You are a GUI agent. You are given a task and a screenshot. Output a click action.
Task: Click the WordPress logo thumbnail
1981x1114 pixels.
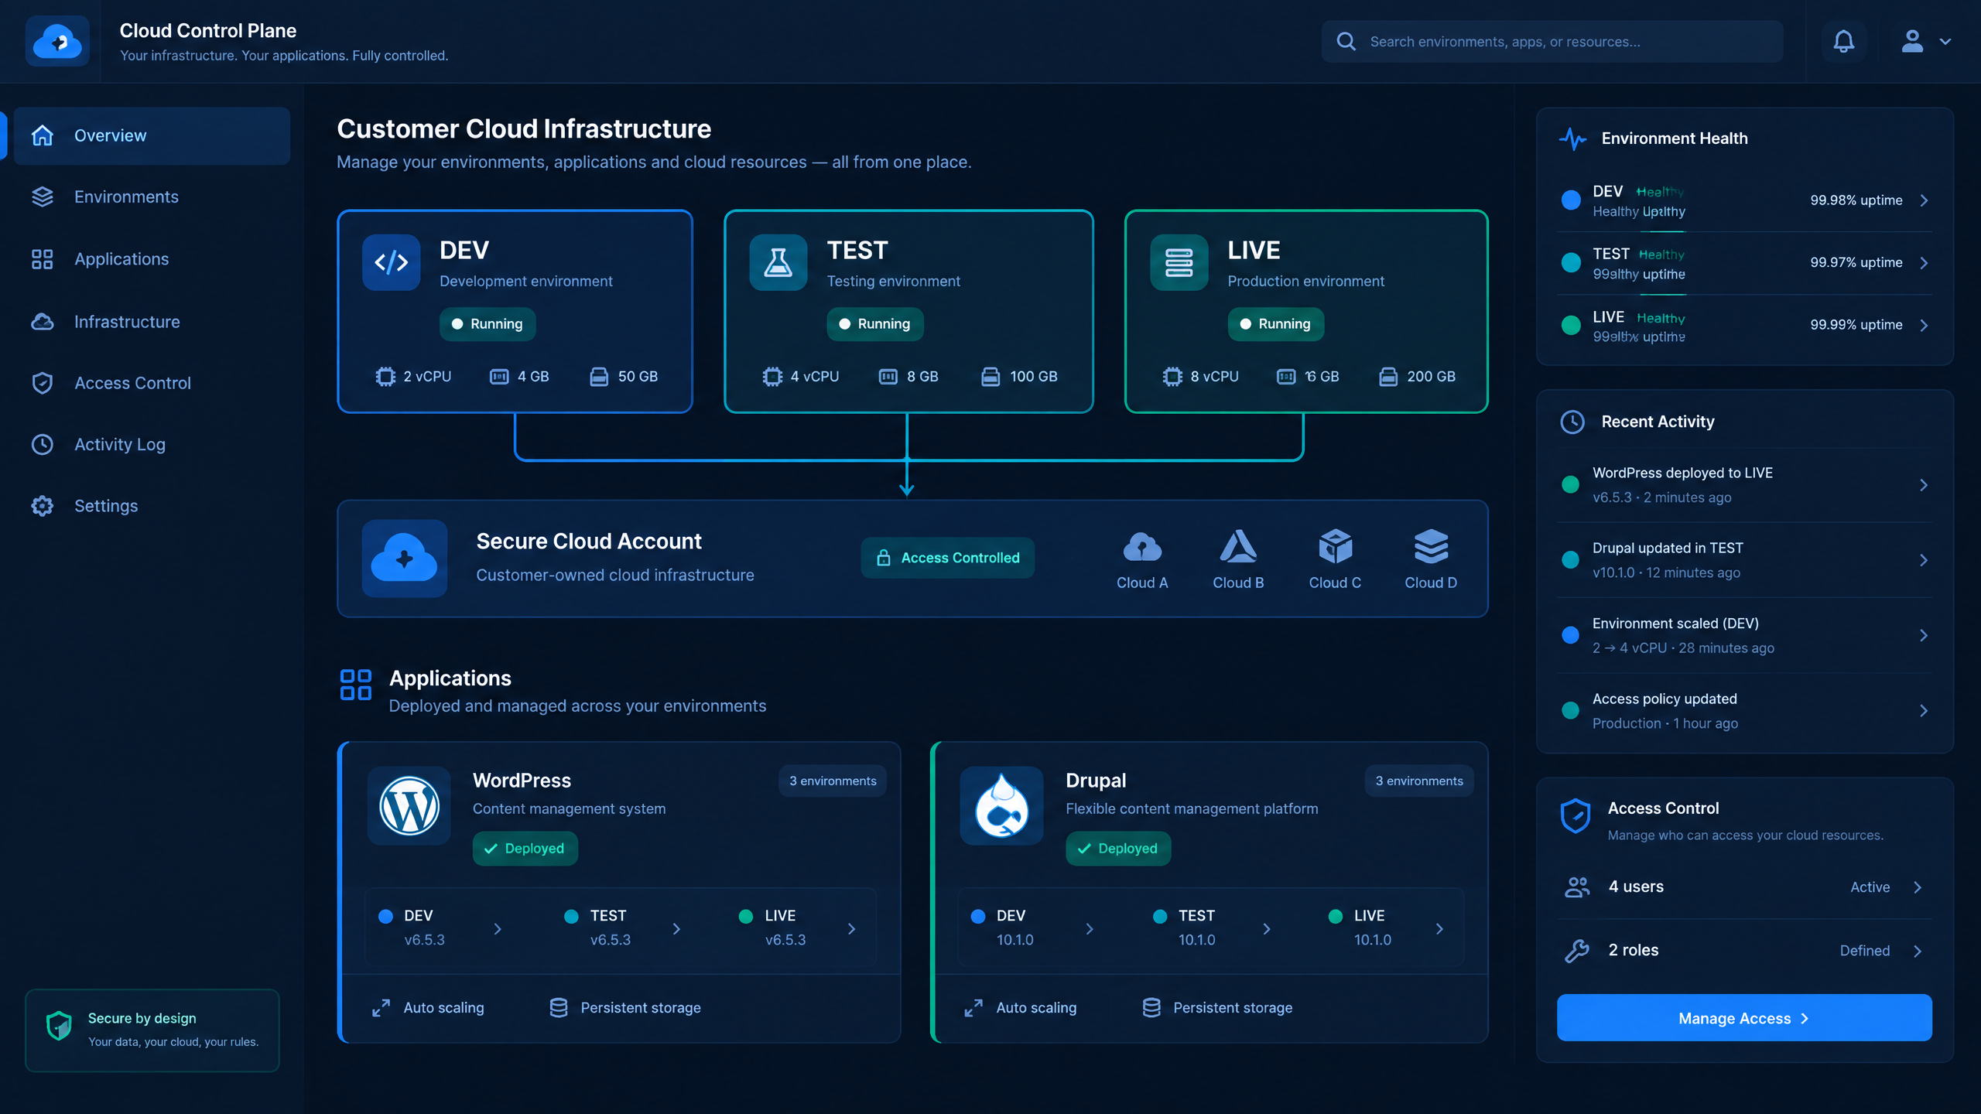coord(409,806)
